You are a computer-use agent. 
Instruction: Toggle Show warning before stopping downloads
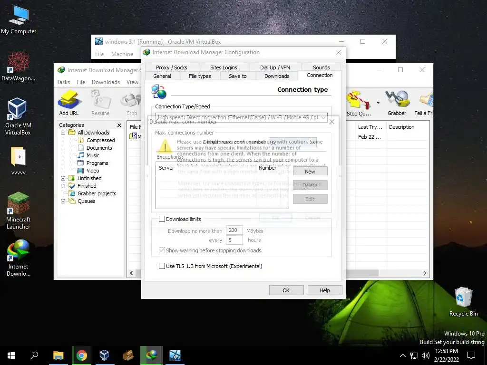(x=162, y=250)
